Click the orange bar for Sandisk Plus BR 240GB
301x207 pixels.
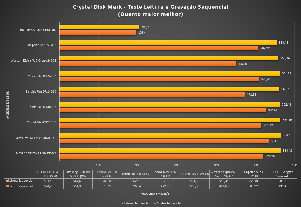(x=152, y=94)
